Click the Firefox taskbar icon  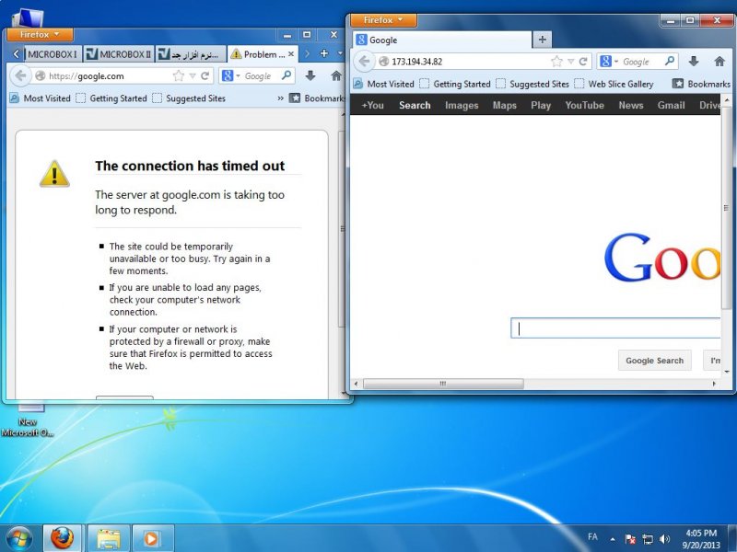[63, 538]
